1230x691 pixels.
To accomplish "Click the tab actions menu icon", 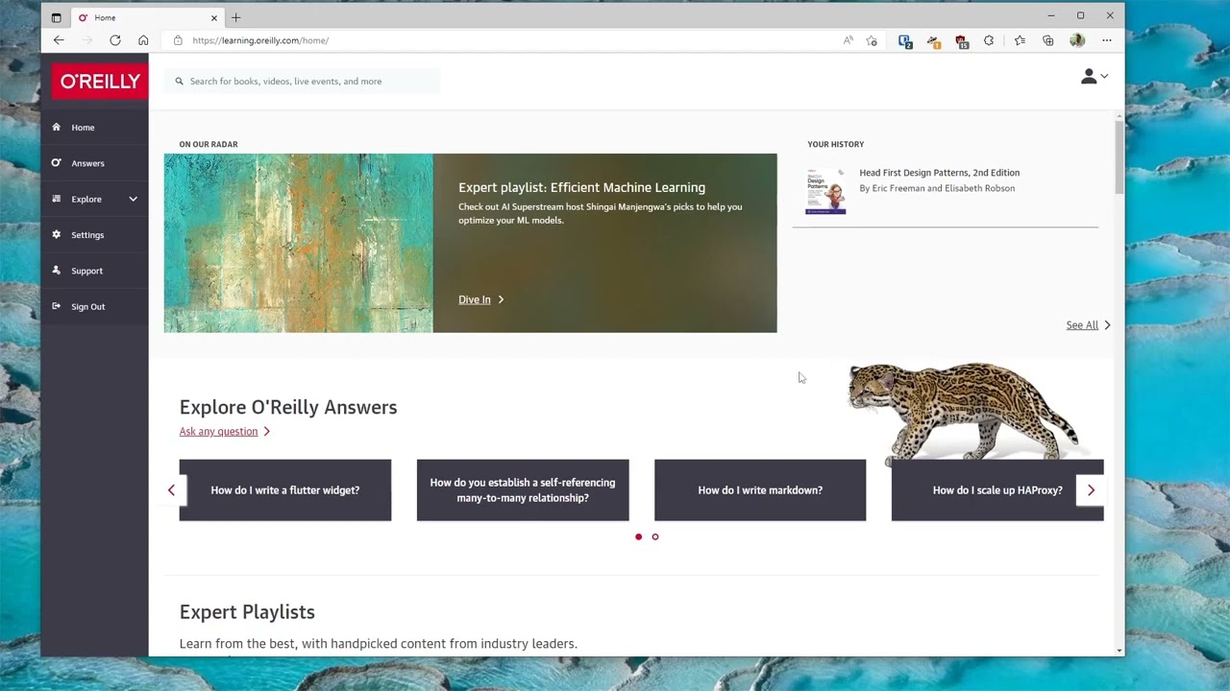I will [56, 17].
